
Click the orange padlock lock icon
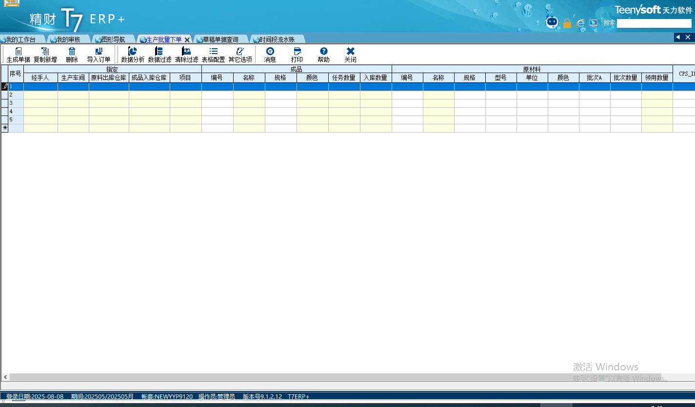click(x=567, y=23)
